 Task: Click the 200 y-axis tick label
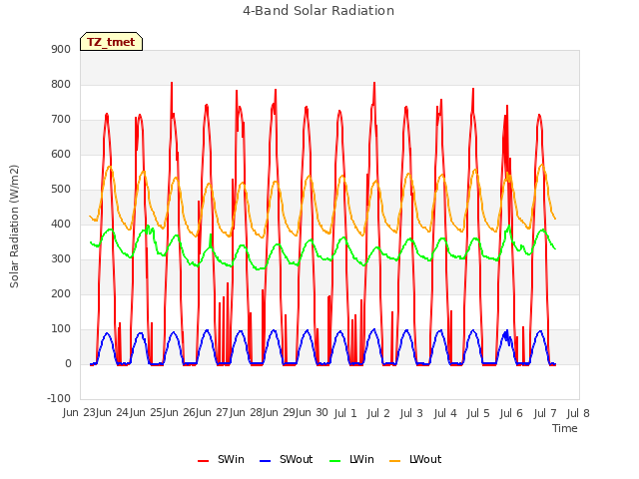(x=61, y=293)
